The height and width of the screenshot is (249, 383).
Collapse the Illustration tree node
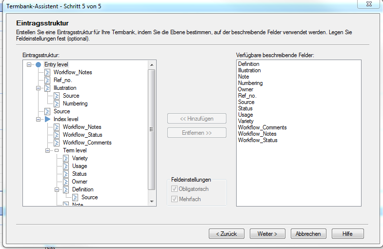pos(39,88)
